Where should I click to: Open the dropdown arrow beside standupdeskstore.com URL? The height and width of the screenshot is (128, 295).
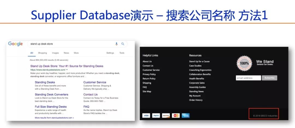pyautogui.click(x=67, y=70)
